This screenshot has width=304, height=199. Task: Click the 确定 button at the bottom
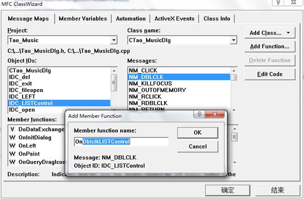[228, 190]
